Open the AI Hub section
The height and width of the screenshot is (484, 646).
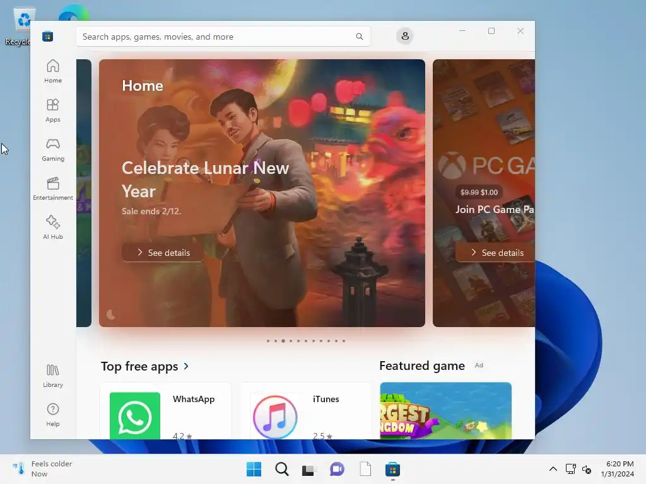tap(53, 228)
